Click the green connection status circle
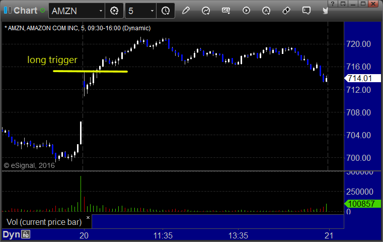Screen dimensions: 383x242 [x=42, y=11]
